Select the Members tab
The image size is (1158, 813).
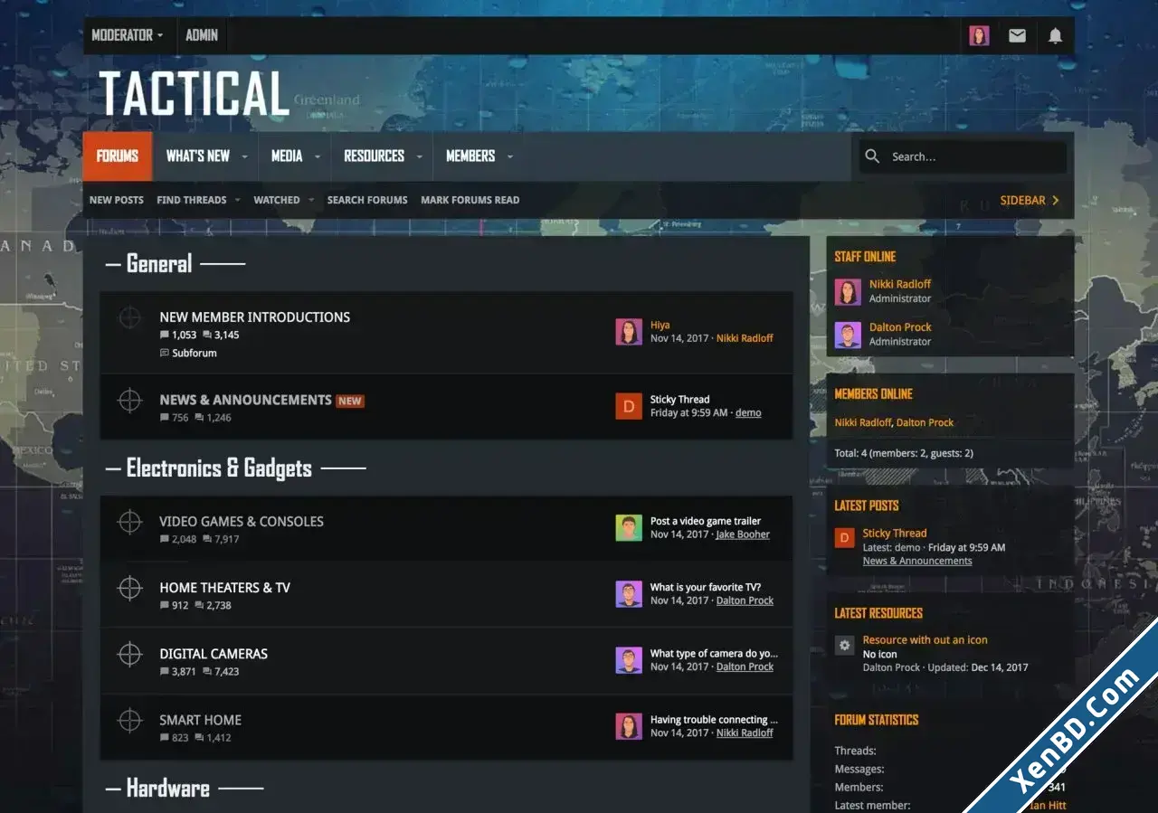(470, 156)
